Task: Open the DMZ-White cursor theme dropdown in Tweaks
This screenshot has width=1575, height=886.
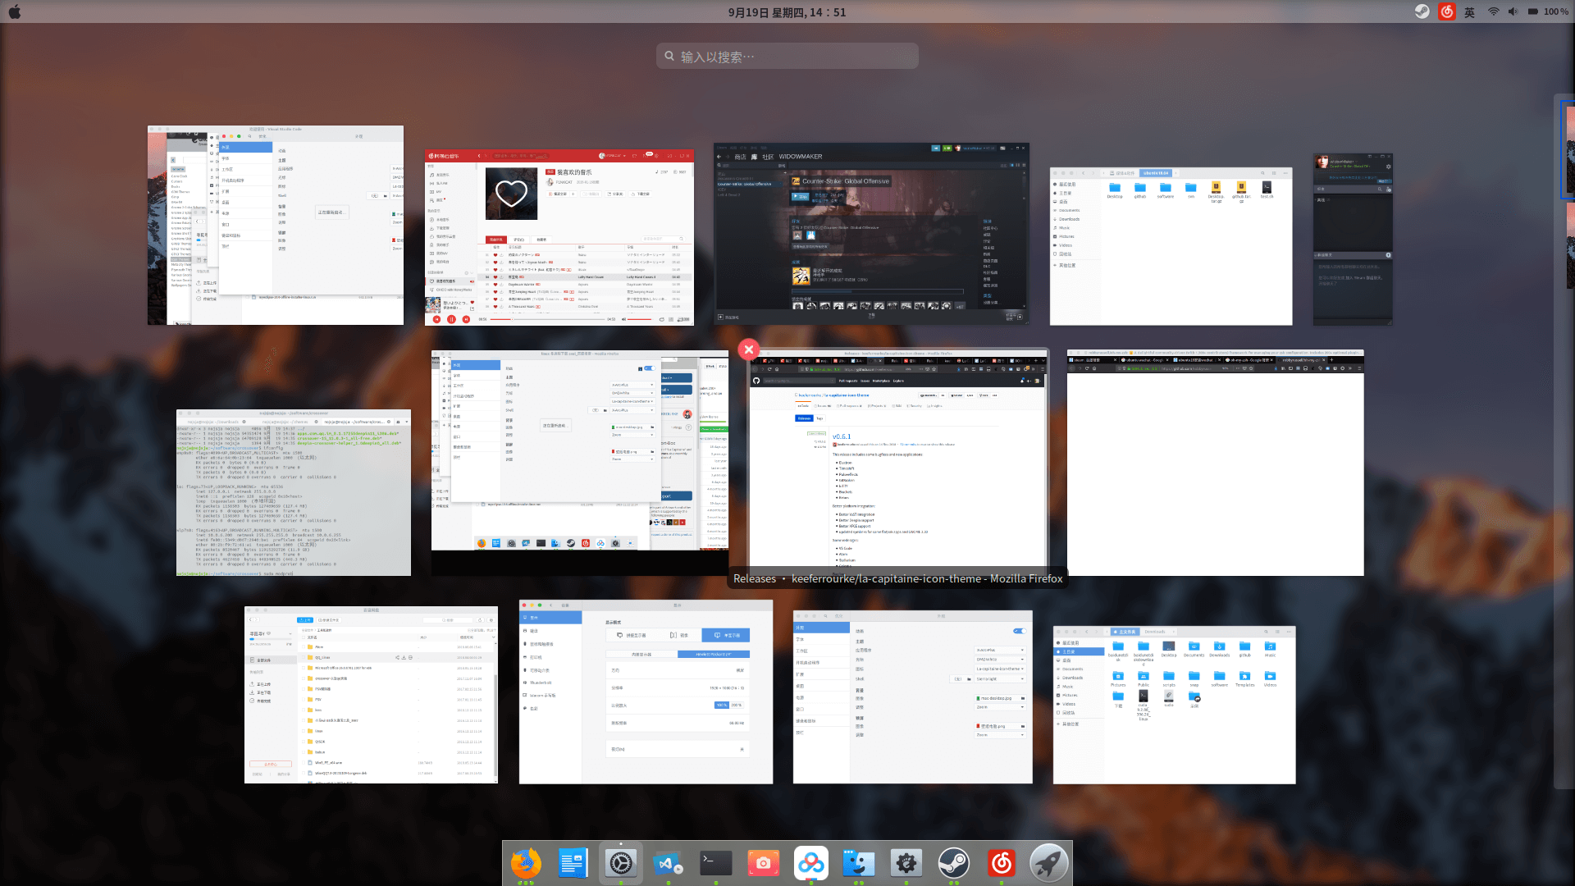Action: pyautogui.click(x=1000, y=660)
